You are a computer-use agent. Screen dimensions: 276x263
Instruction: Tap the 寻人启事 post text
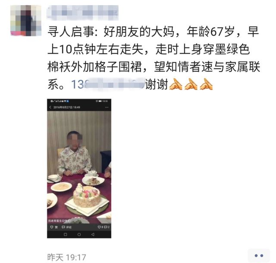coord(154,58)
